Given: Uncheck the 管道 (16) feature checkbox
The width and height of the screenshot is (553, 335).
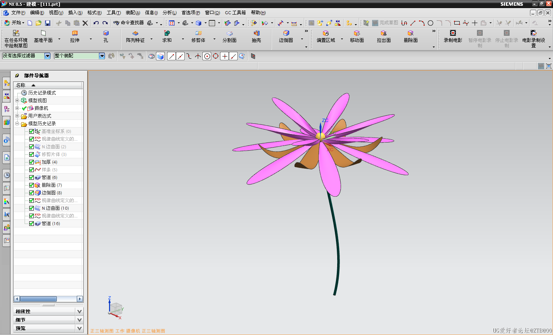Looking at the screenshot, I should pyautogui.click(x=31, y=224).
